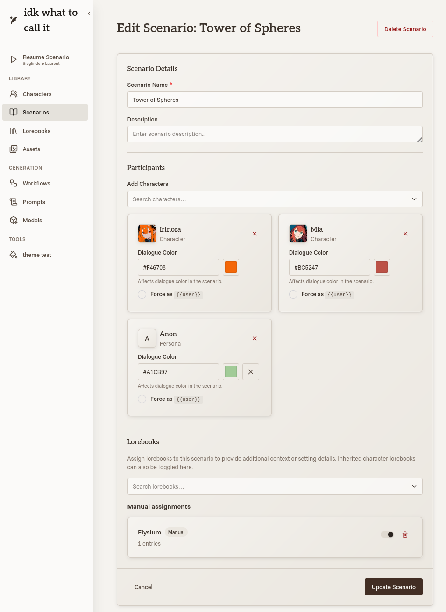The image size is (446, 612).
Task: Open Workflows page
Action: pyautogui.click(x=45, y=183)
